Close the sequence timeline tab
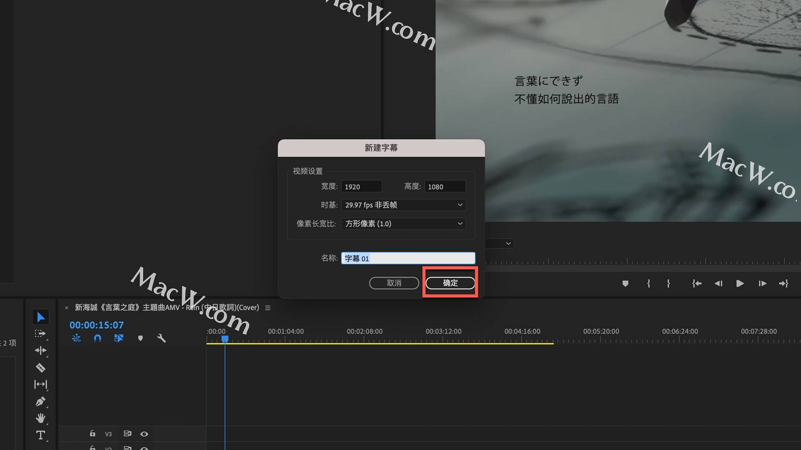Viewport: 801px width, 450px height. (x=66, y=308)
